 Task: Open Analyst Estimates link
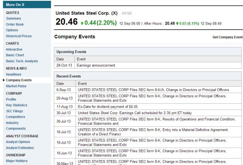point(20,148)
